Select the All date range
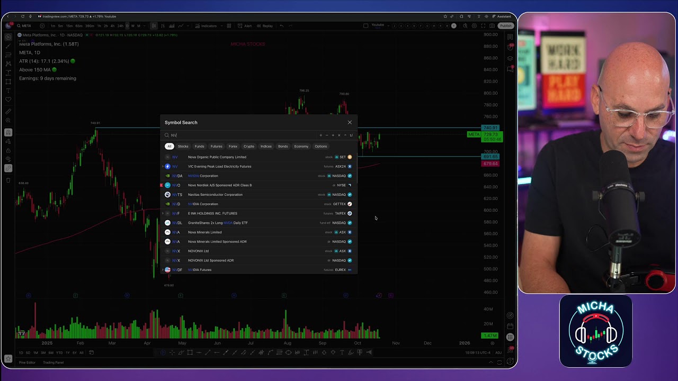Screen dimensions: 678x381 [82, 352]
